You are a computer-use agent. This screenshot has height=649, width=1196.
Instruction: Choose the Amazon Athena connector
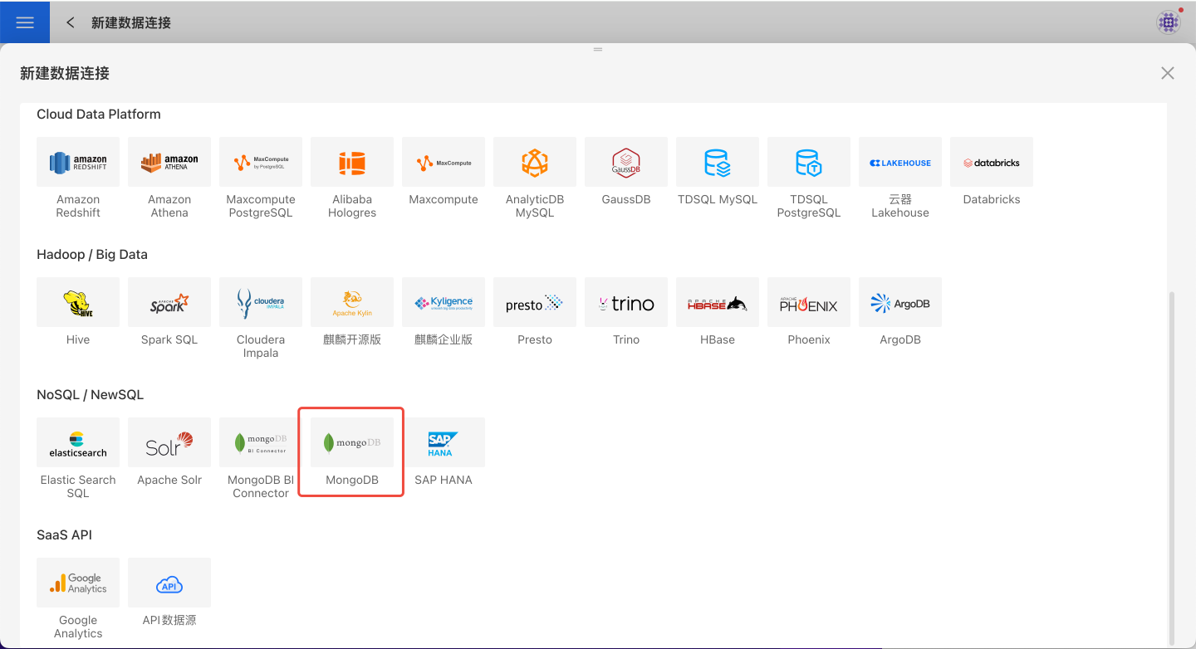pyautogui.click(x=169, y=163)
